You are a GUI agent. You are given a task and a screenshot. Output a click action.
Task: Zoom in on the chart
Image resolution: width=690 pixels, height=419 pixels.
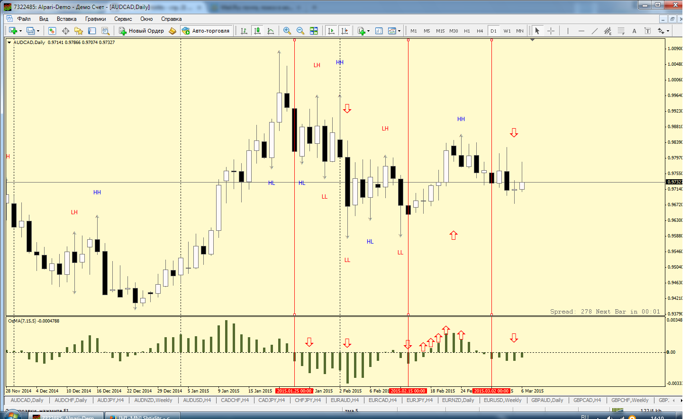pyautogui.click(x=287, y=31)
